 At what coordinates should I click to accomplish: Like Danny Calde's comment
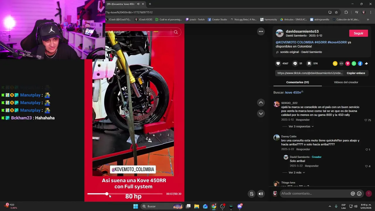[x=367, y=149]
